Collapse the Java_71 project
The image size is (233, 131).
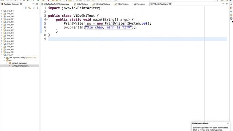tap(1, 55)
